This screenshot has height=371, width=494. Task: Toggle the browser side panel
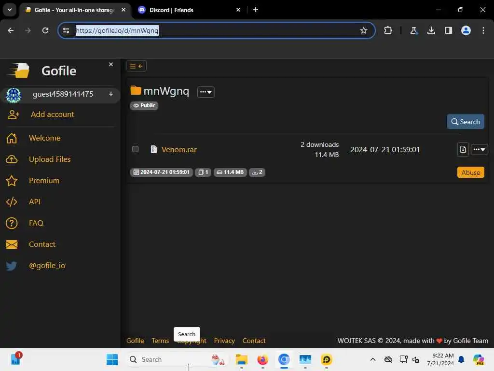coord(448,30)
